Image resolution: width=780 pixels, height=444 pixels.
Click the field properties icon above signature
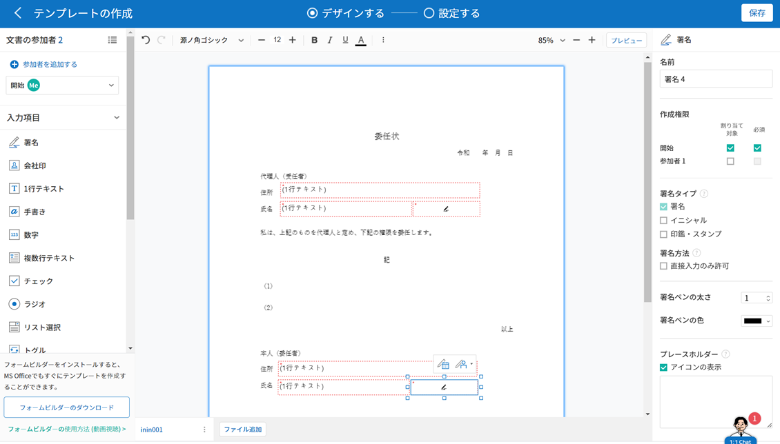coord(442,365)
